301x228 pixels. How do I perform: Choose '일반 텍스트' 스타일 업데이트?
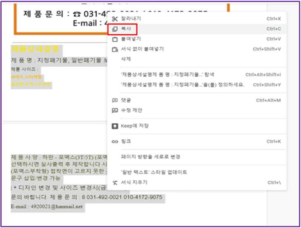click(x=197, y=172)
